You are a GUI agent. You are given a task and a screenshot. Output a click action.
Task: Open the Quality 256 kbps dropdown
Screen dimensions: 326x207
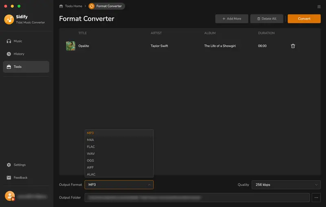pos(286,185)
